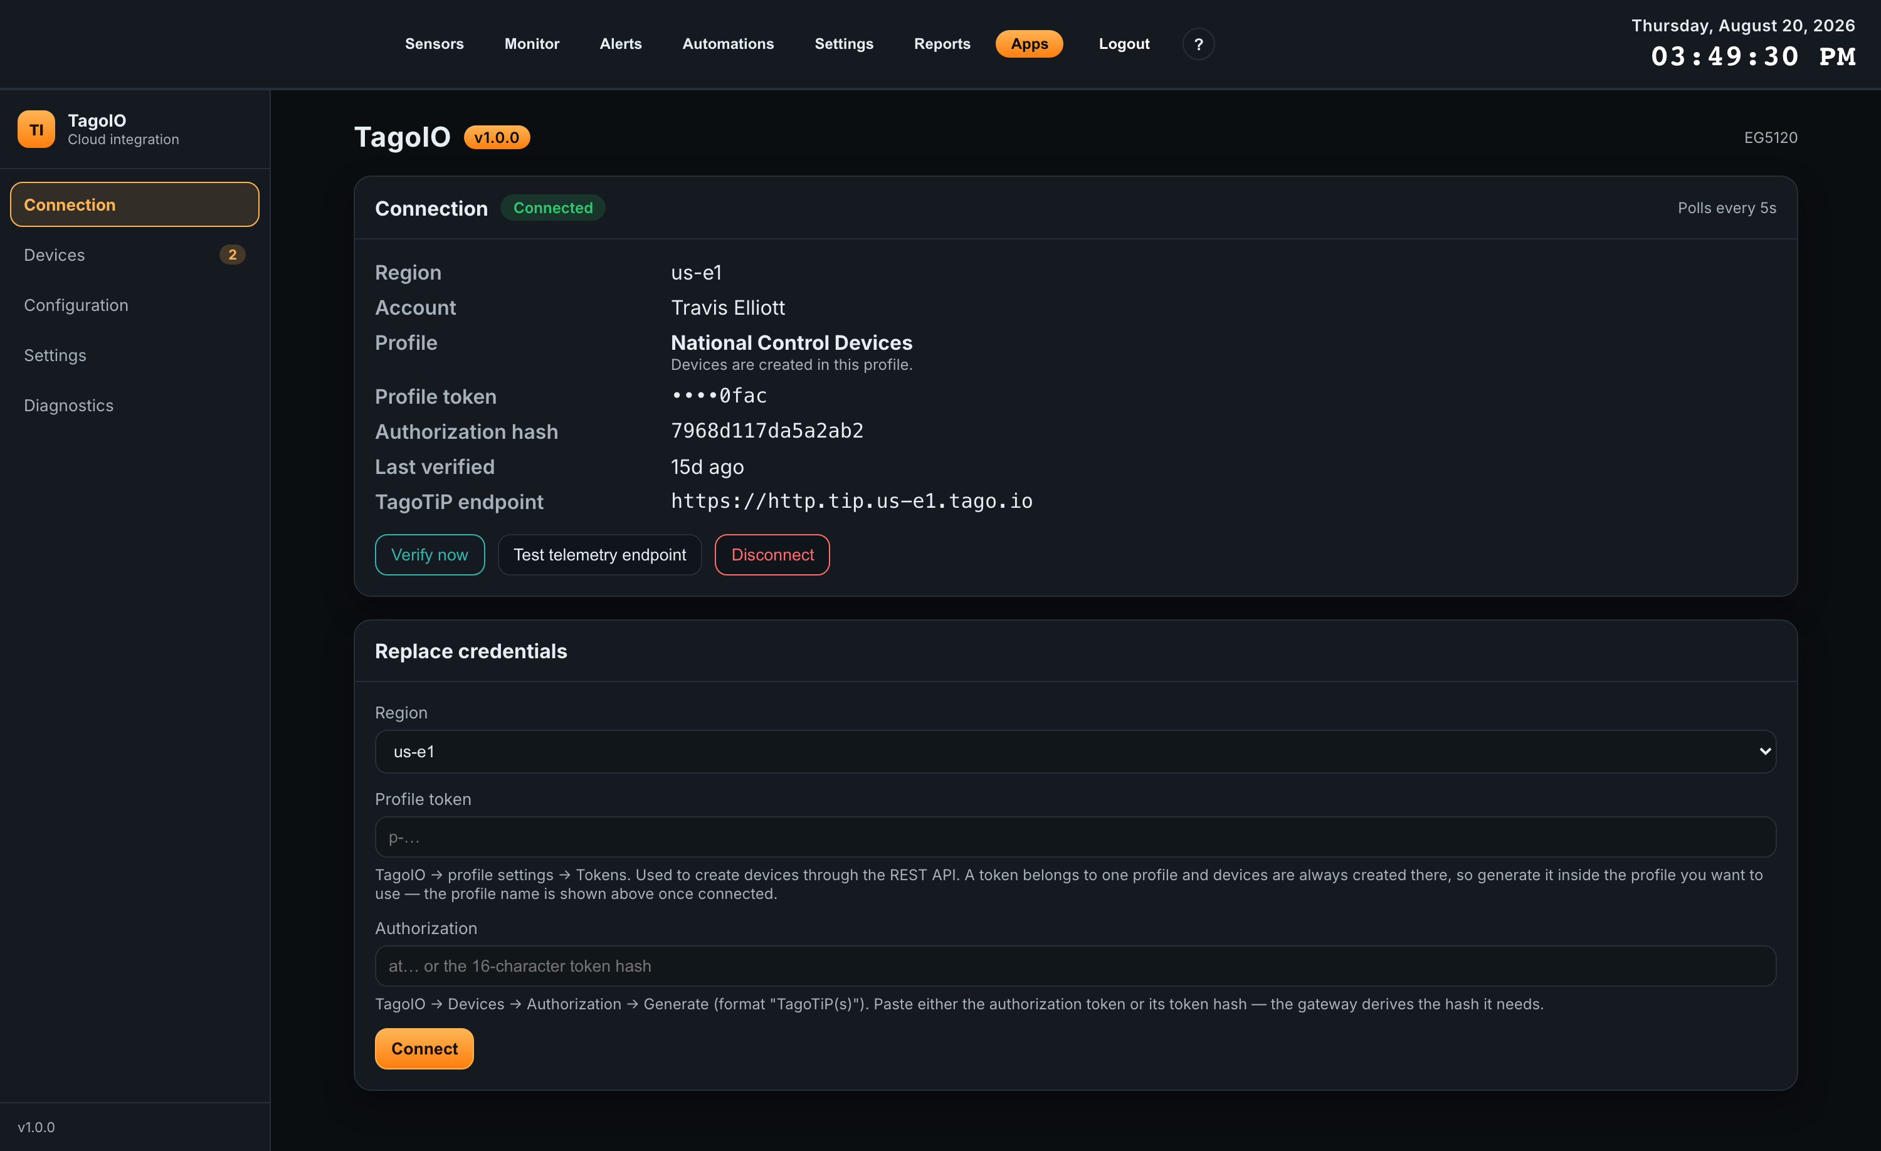1881x1151 pixels.
Task: Open the Monitor menu
Action: tap(531, 45)
